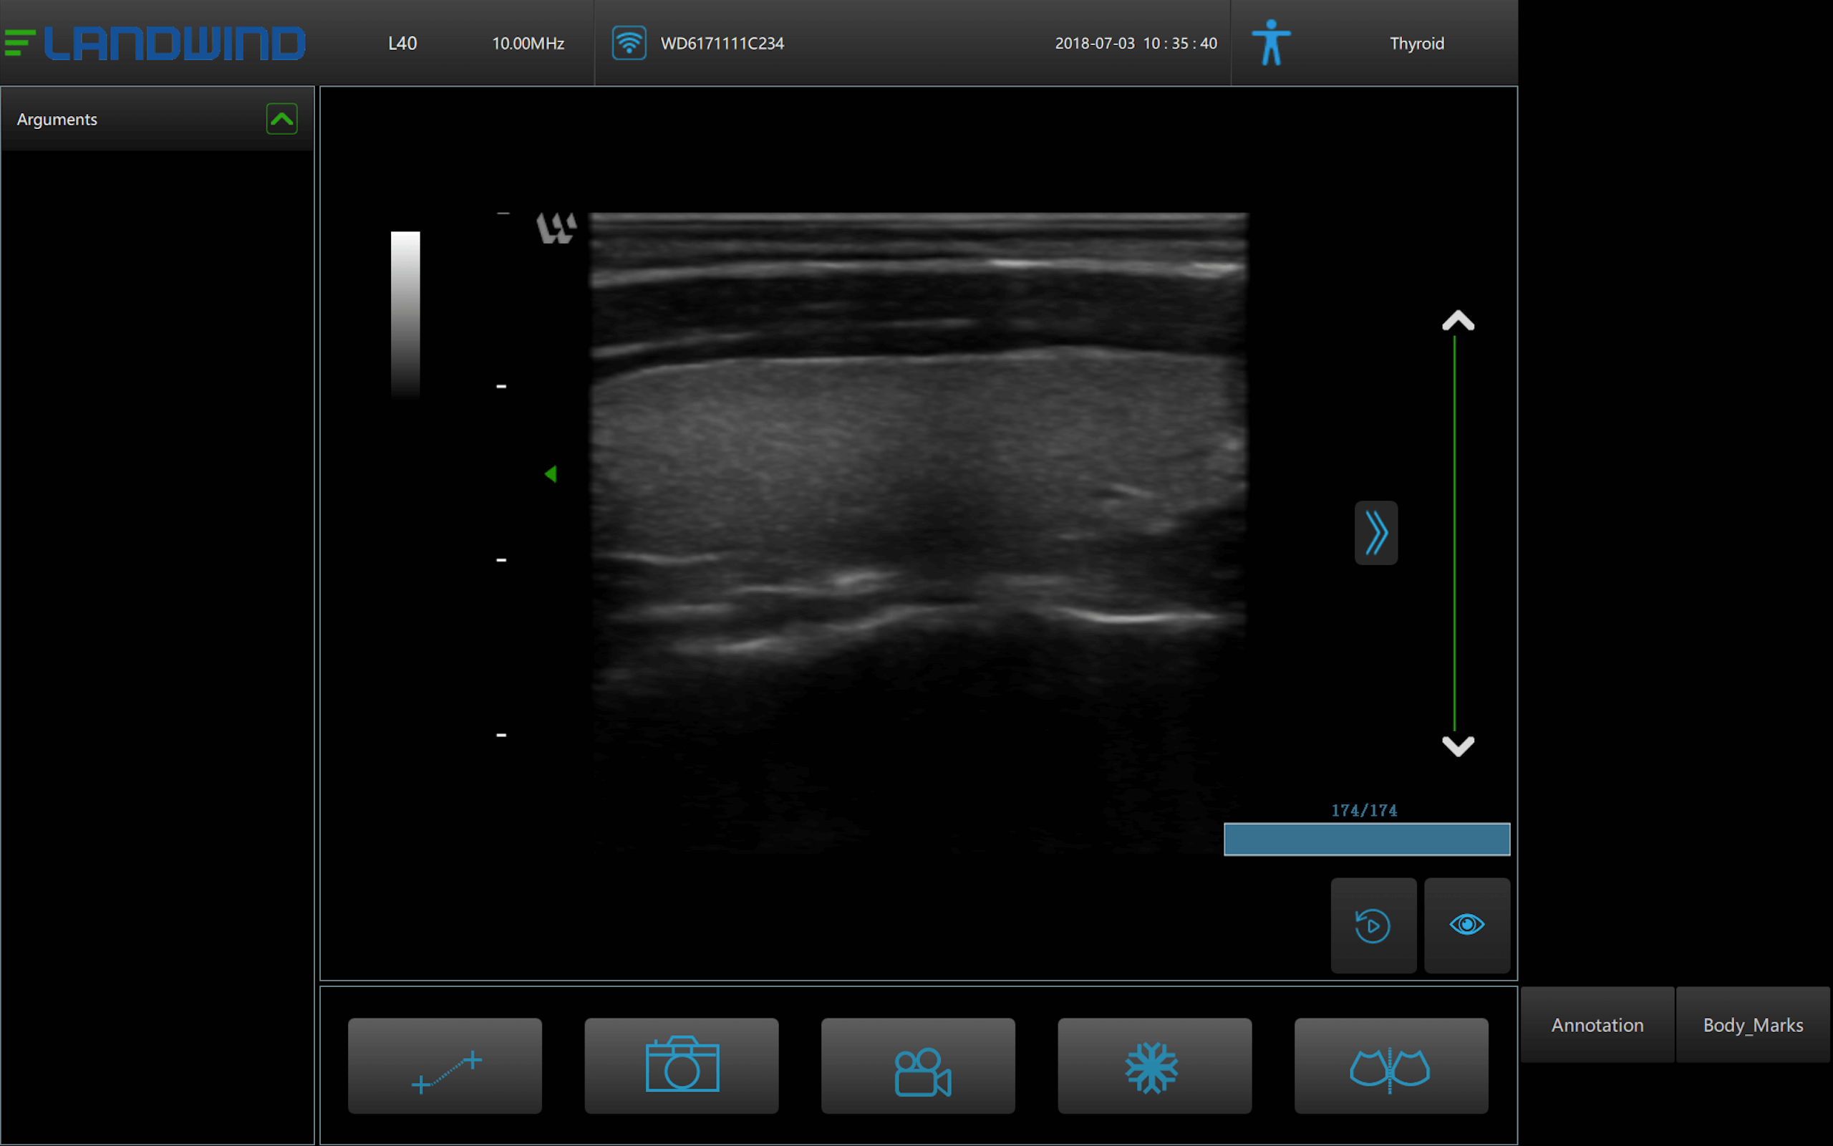Click the green vertical depth slider line
Screen dimensions: 1833x1146
click(1454, 533)
